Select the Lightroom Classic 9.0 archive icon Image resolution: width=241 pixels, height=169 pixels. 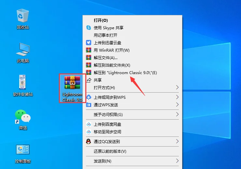click(72, 83)
